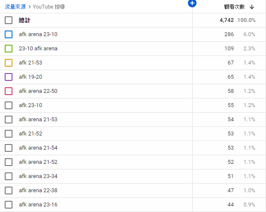The height and width of the screenshot is (212, 266).
Task: Toggle pink checkbox for afk arena 22-50
Action: tap(9, 91)
